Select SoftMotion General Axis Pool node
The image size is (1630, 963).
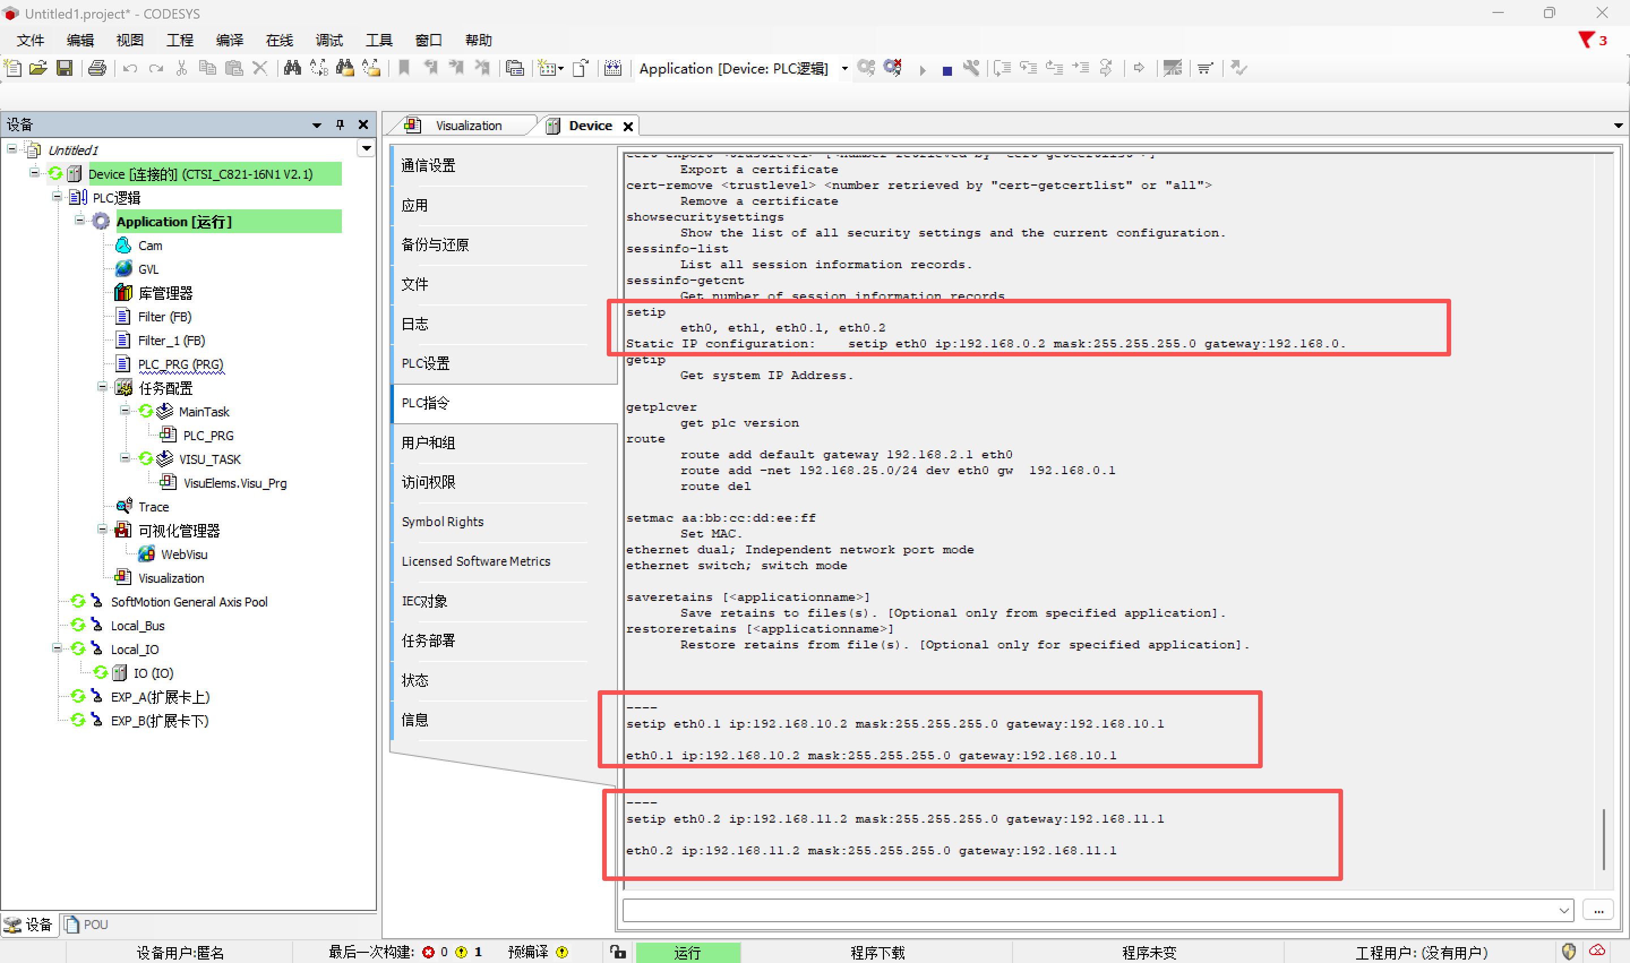tap(189, 602)
